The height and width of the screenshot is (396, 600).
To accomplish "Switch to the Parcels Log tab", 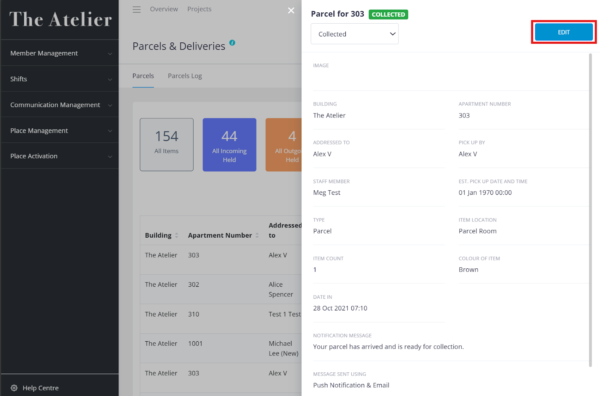I will 185,76.
